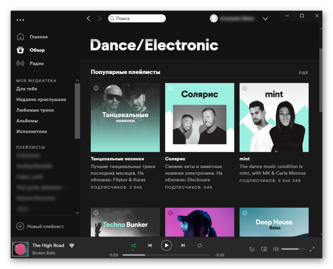The width and height of the screenshot is (333, 269).
Task: Skip to next track
Action: coord(183,245)
